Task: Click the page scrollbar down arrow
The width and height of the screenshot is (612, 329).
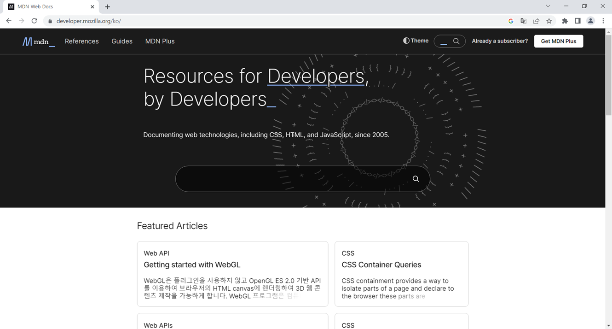Action: [608, 326]
